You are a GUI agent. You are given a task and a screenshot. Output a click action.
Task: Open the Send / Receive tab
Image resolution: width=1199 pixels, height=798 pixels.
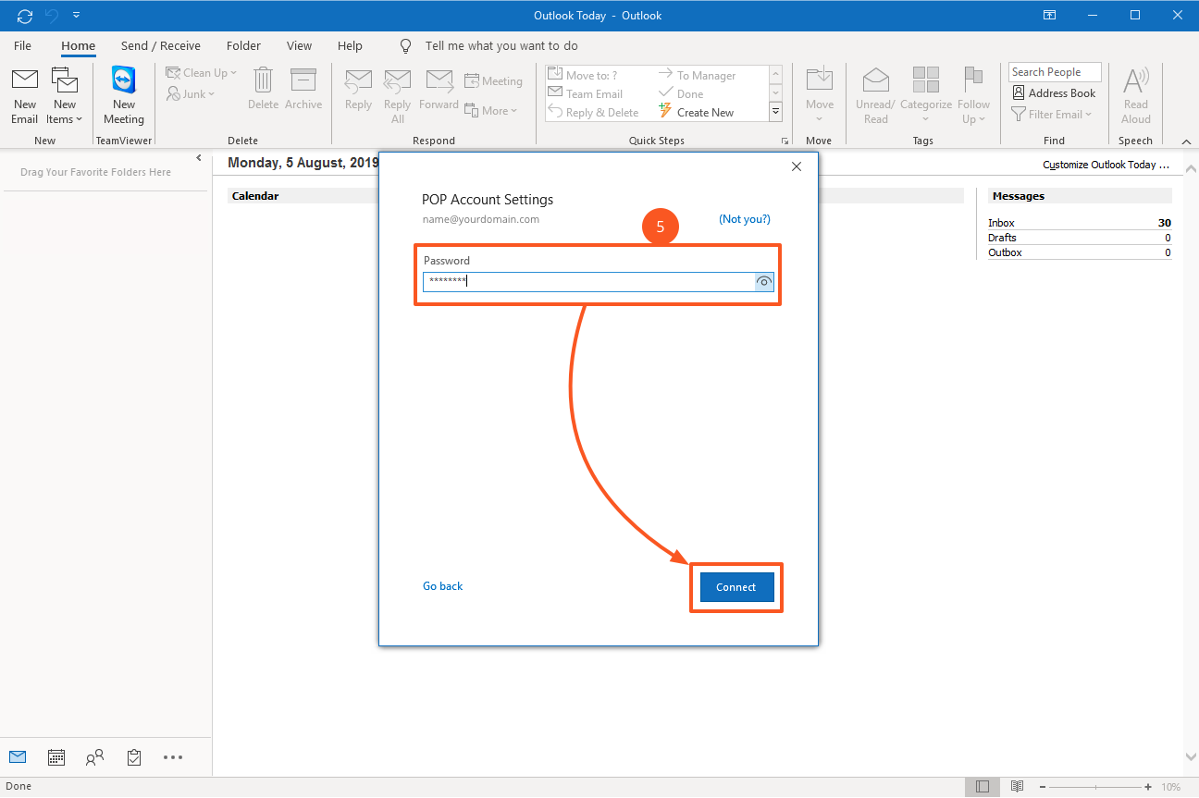point(160,45)
